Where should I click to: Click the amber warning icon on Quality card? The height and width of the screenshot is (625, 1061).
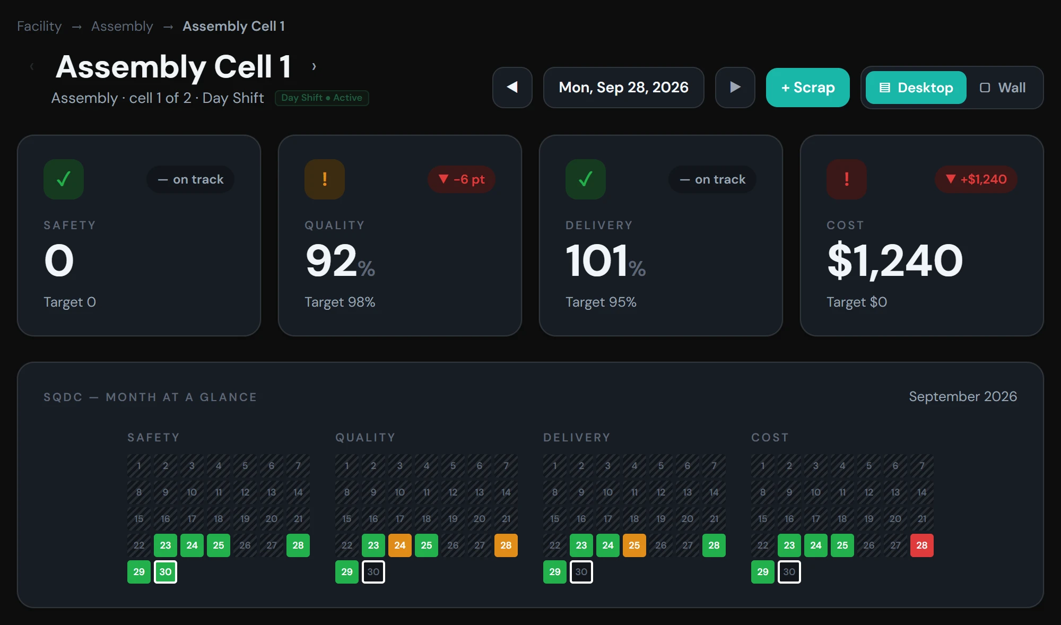tap(325, 179)
